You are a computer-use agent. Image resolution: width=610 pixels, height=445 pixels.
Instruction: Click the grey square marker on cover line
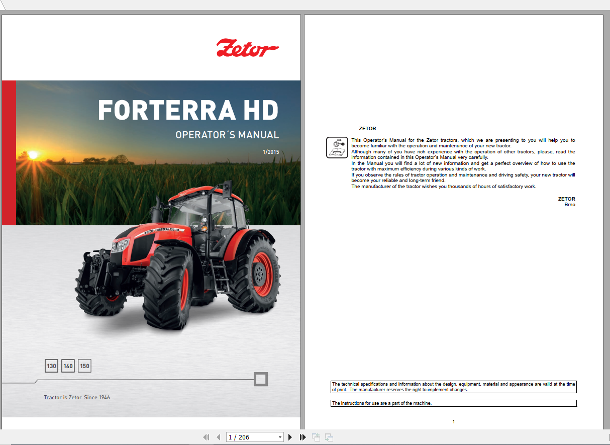[x=260, y=379]
